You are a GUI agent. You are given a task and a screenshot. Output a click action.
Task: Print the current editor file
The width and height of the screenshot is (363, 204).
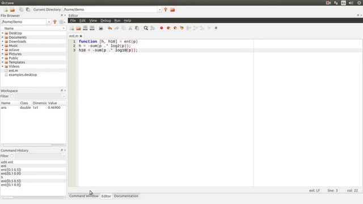101,28
